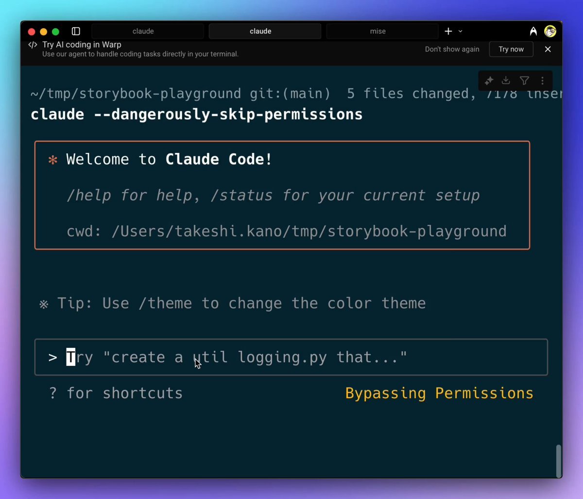Open the user avatar profile menu

[x=550, y=31]
